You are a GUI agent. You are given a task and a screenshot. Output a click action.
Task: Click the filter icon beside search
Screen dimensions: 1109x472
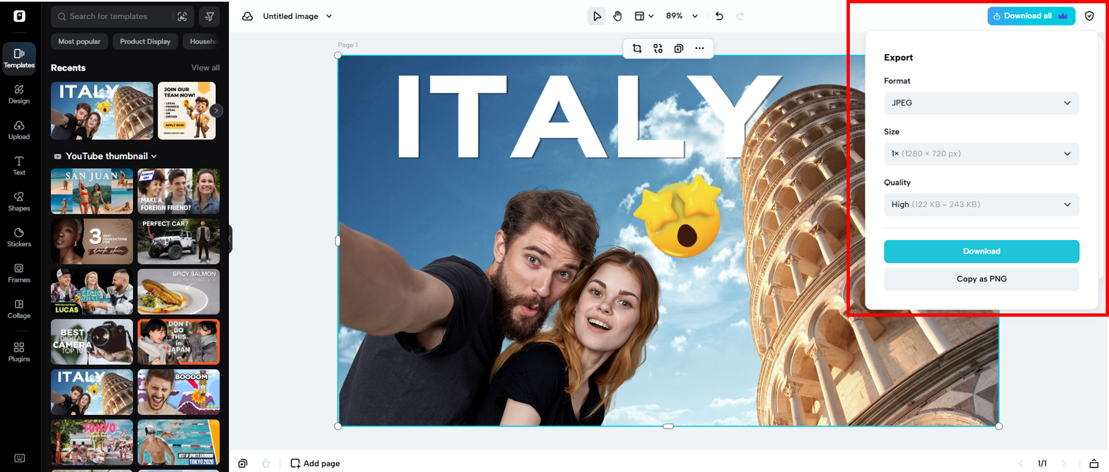tap(209, 17)
